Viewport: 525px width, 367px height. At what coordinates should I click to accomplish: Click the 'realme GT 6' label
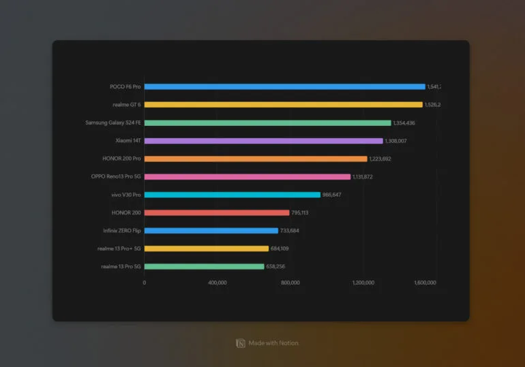coord(127,105)
